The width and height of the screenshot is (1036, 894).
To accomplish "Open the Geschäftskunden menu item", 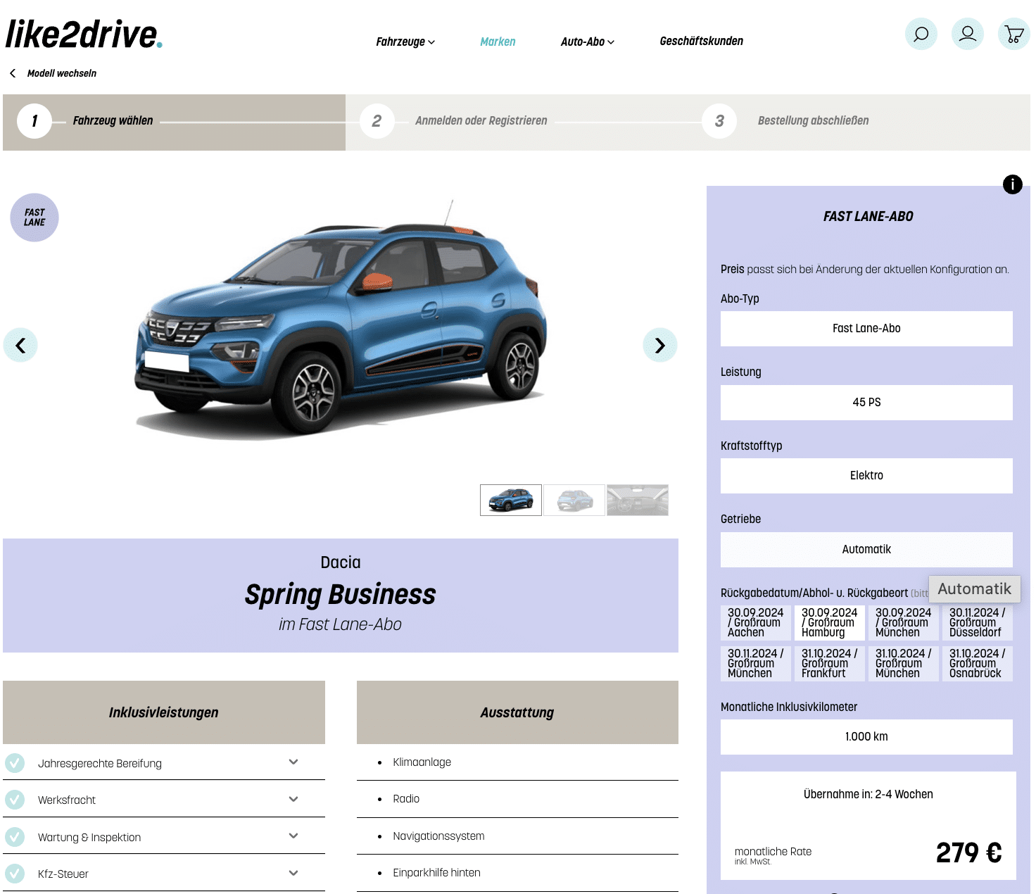I will [x=702, y=41].
